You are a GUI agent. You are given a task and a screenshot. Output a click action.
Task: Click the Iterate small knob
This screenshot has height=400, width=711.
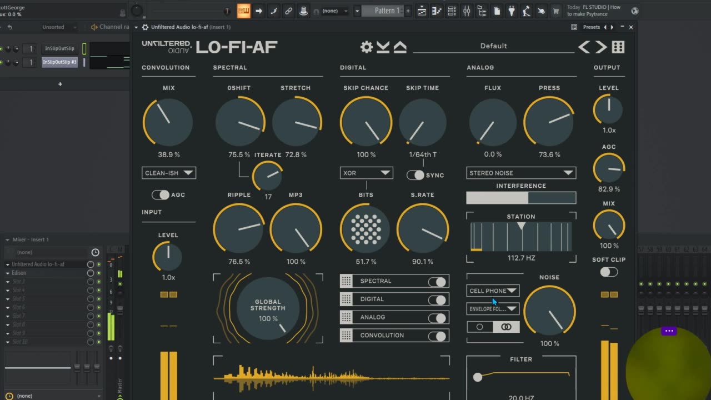tap(267, 177)
